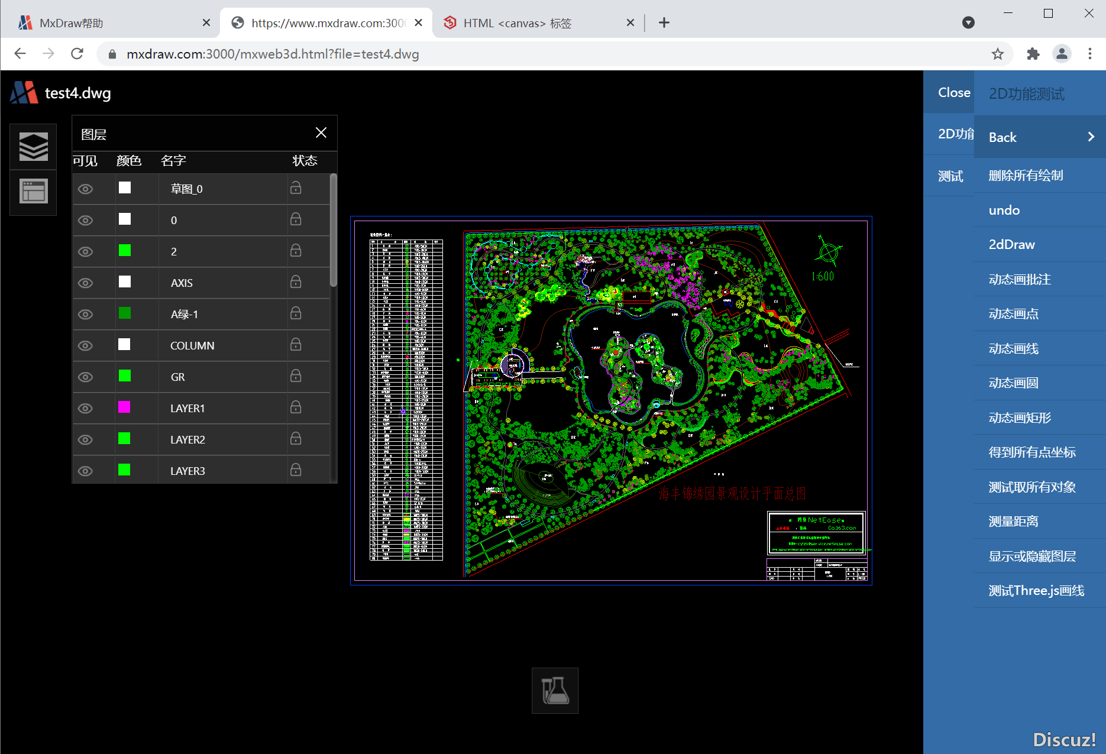
Task: Toggle lock for layer COLUMN
Action: pos(296,345)
